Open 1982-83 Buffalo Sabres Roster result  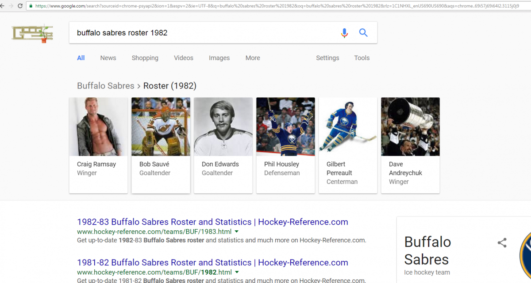tap(212, 222)
